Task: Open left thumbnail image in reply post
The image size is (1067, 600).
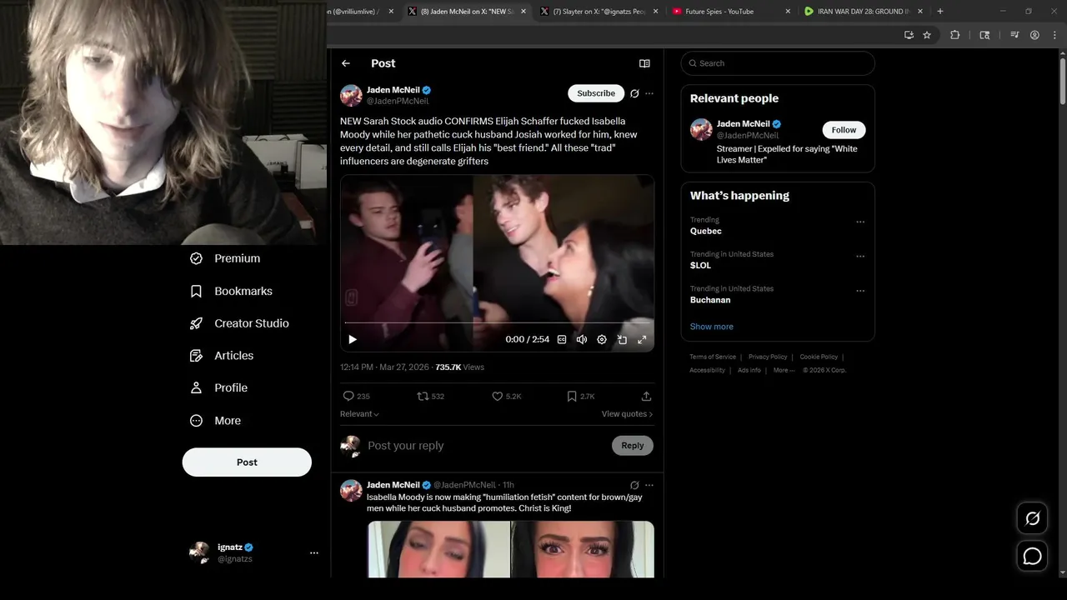Action: 438,549
